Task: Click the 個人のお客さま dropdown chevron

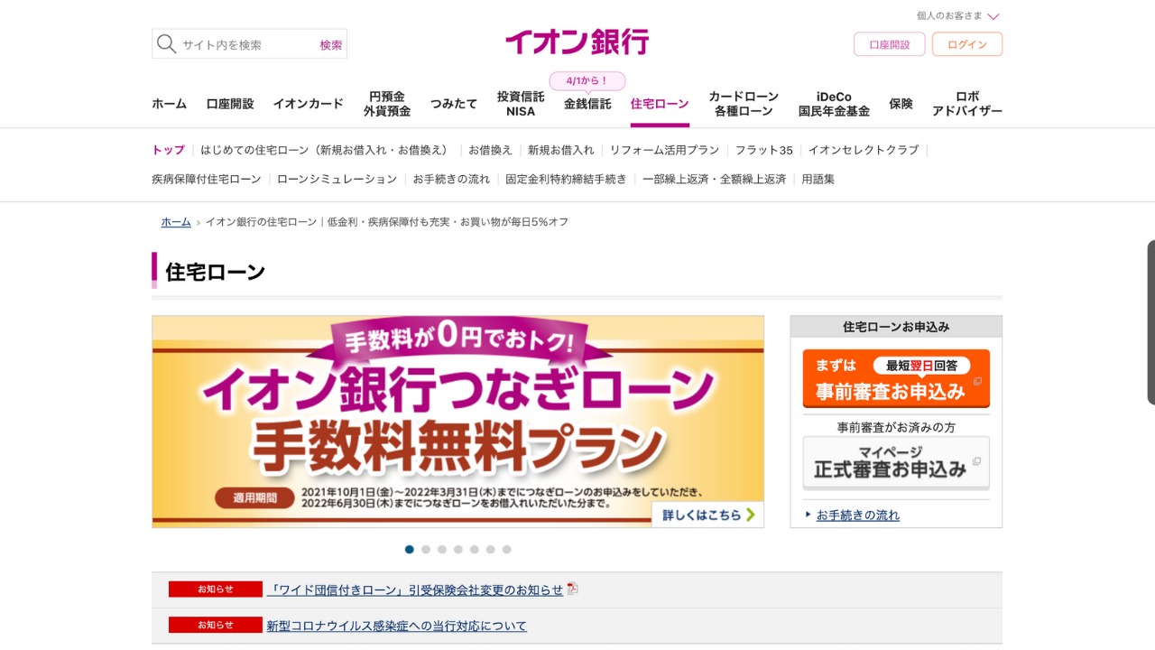Action: pos(993,16)
